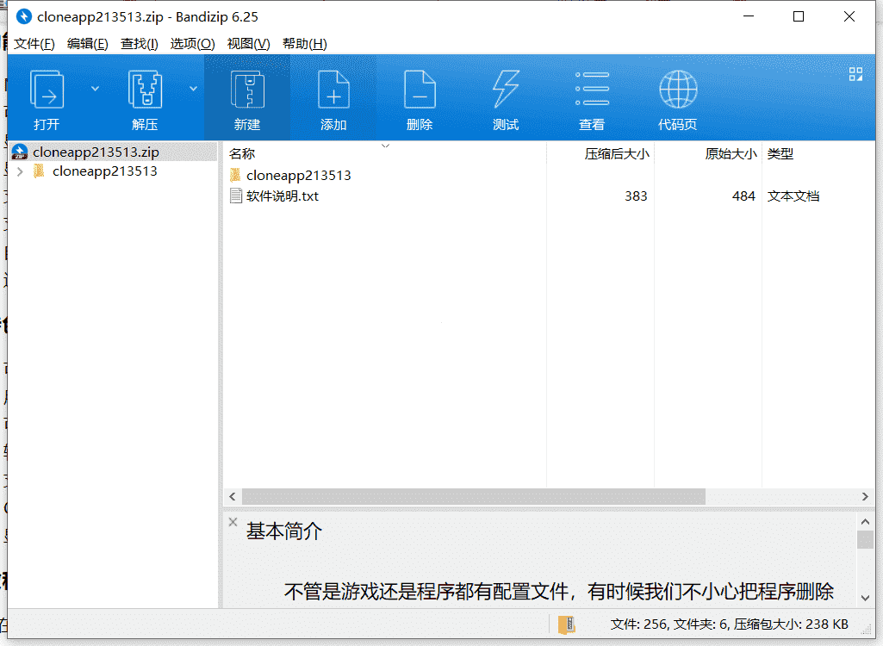This screenshot has height=646, width=883.
Task: Click the 基本简介 heading in the comment pane
Action: (284, 531)
